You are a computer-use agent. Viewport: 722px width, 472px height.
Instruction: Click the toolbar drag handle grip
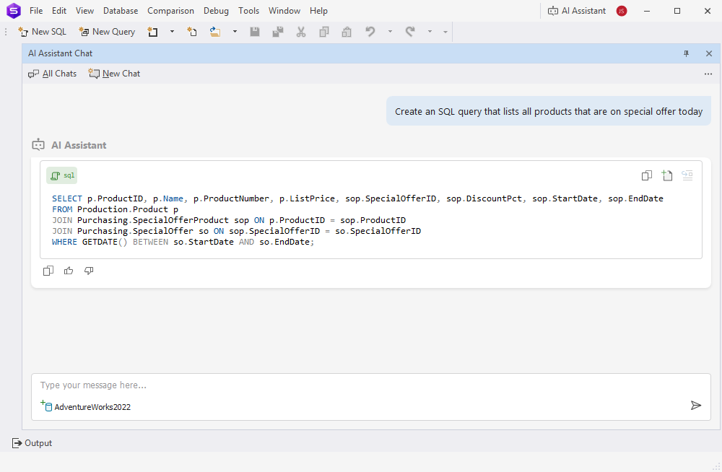6,32
